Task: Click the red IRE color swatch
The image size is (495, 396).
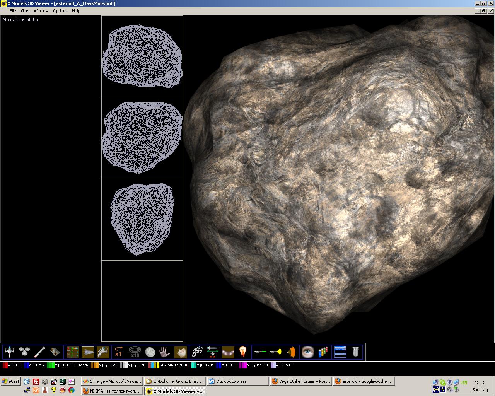Action: 5,365
